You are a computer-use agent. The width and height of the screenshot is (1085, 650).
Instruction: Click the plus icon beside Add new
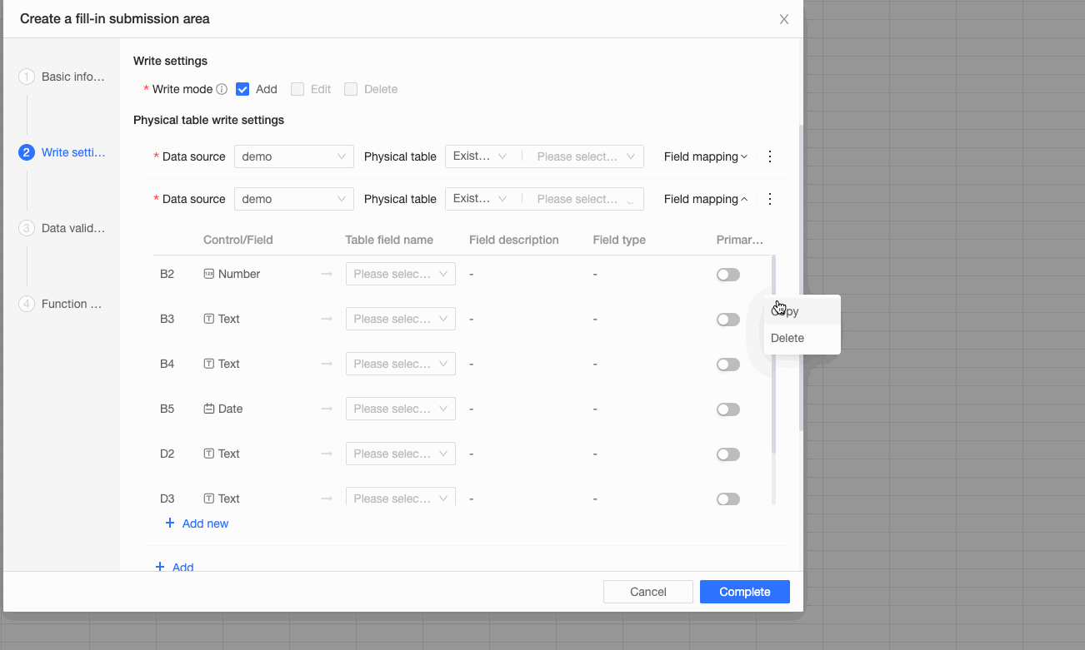[x=170, y=523]
